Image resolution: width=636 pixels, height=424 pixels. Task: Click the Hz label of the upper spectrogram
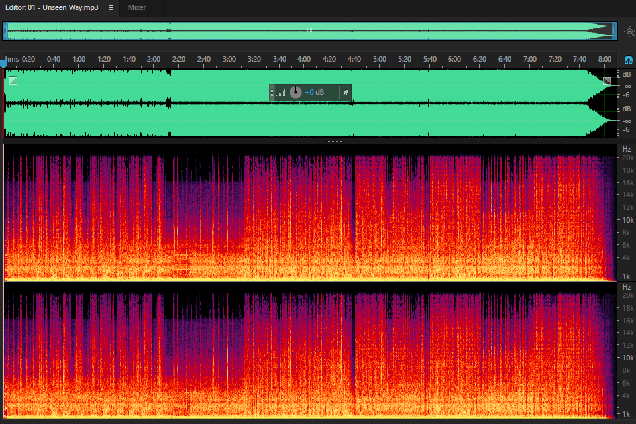point(627,149)
